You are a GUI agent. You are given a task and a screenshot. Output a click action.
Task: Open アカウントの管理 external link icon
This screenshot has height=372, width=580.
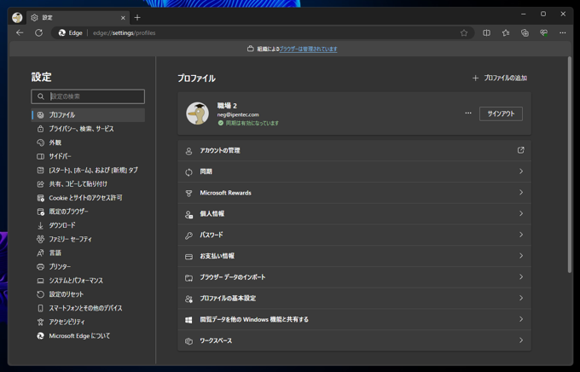click(x=521, y=150)
